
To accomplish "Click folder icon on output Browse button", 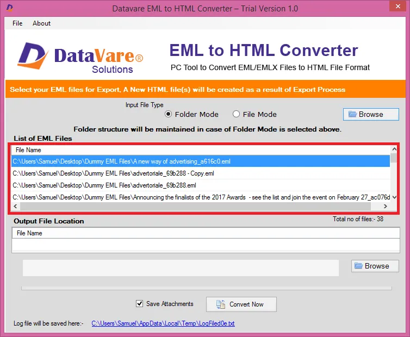I will click(x=358, y=266).
